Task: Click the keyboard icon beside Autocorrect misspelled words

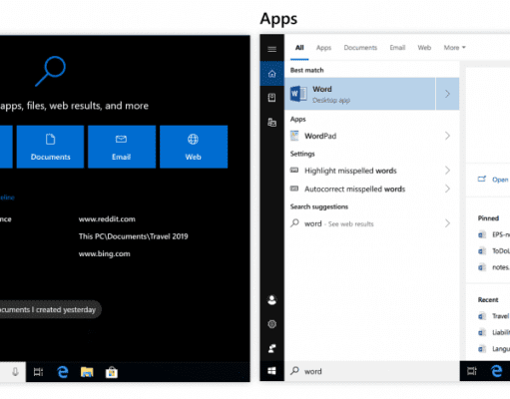Action: click(294, 189)
